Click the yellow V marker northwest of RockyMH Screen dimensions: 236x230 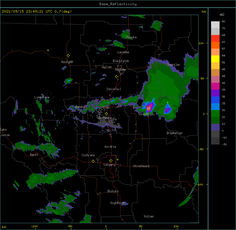click(48, 50)
